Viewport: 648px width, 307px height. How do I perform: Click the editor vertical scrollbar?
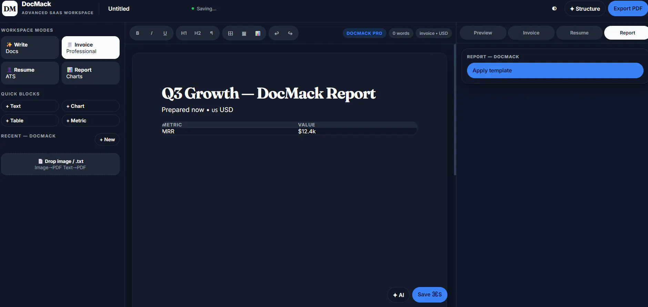[455, 110]
